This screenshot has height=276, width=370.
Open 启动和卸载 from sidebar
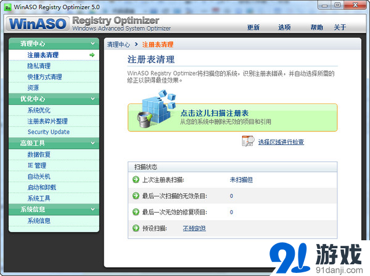(54, 187)
